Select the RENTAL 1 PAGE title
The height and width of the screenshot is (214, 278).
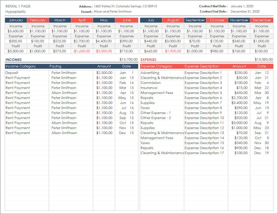(18, 6)
